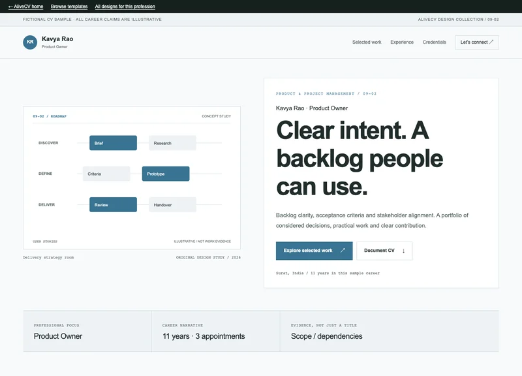The height and width of the screenshot is (376, 522).
Task: Select the Review roadmap block
Action: (x=113, y=205)
